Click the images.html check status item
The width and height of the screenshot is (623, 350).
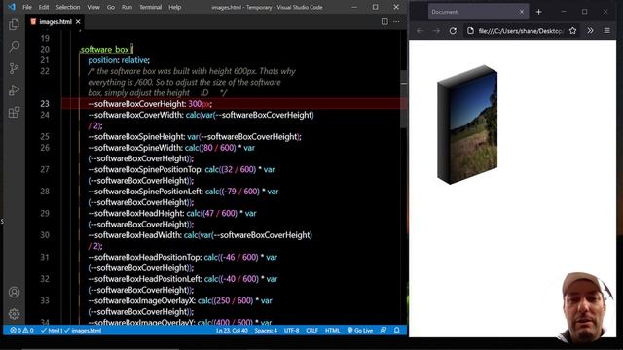[83, 331]
